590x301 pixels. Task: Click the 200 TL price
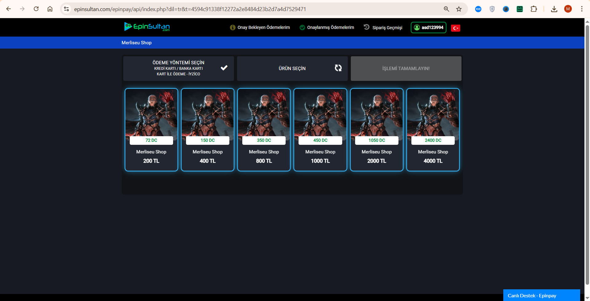pos(151,161)
